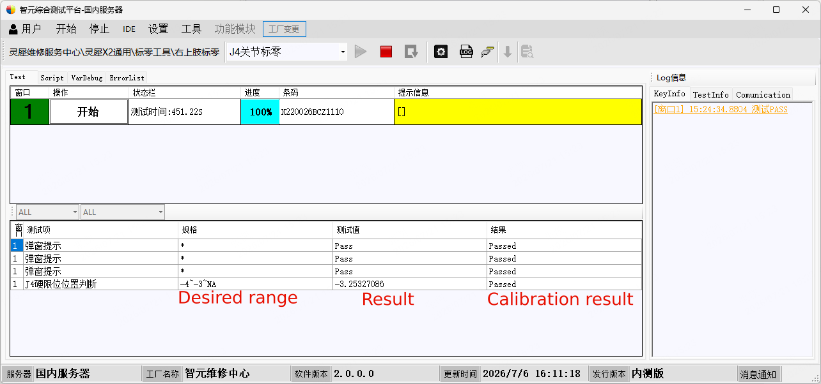Expand the J4关节标零 dropdown

(343, 52)
